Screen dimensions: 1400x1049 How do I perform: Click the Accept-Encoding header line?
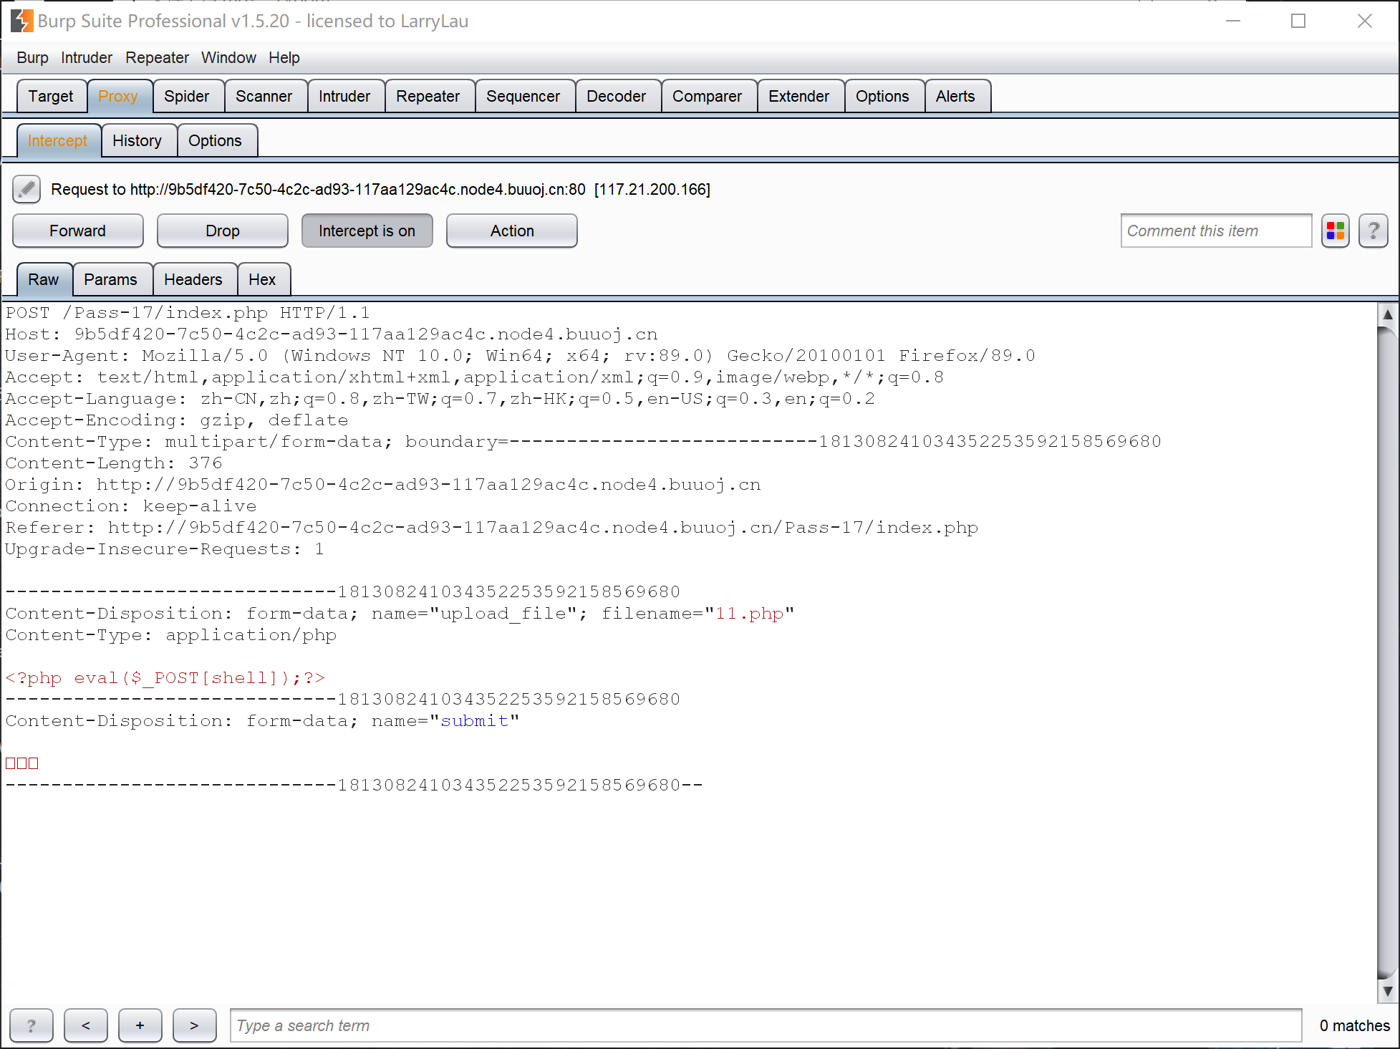click(x=177, y=420)
